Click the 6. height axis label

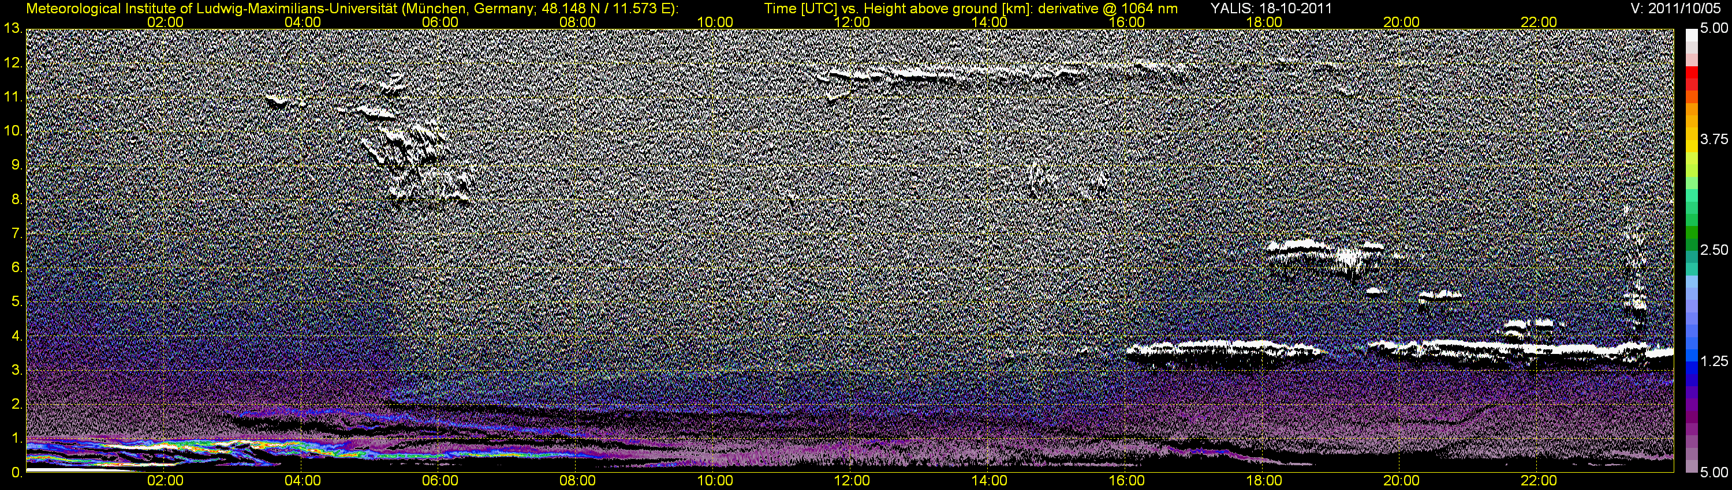[x=17, y=268]
